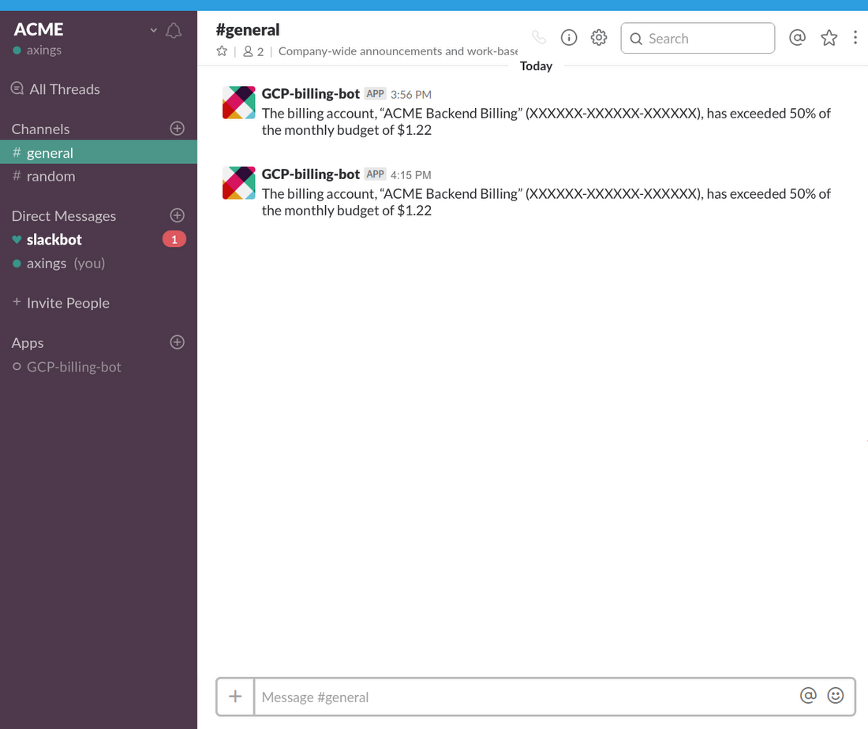
Task: View member count of #general
Action: pos(253,51)
